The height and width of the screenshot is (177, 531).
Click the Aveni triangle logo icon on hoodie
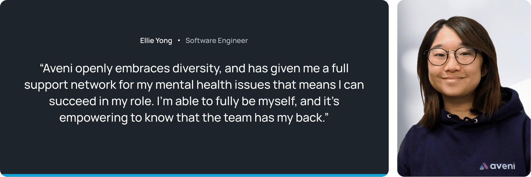pyautogui.click(x=484, y=166)
